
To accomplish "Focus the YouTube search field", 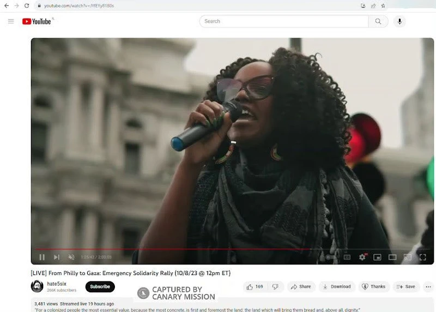I will point(283,21).
